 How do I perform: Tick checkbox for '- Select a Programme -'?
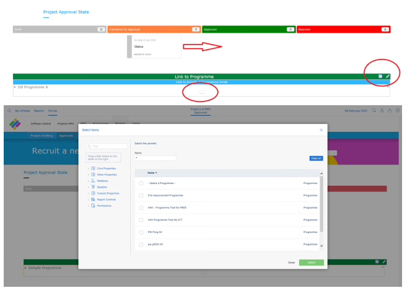click(x=141, y=183)
